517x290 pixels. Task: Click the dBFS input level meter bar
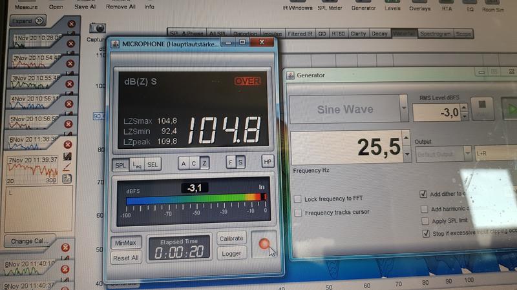click(x=196, y=198)
